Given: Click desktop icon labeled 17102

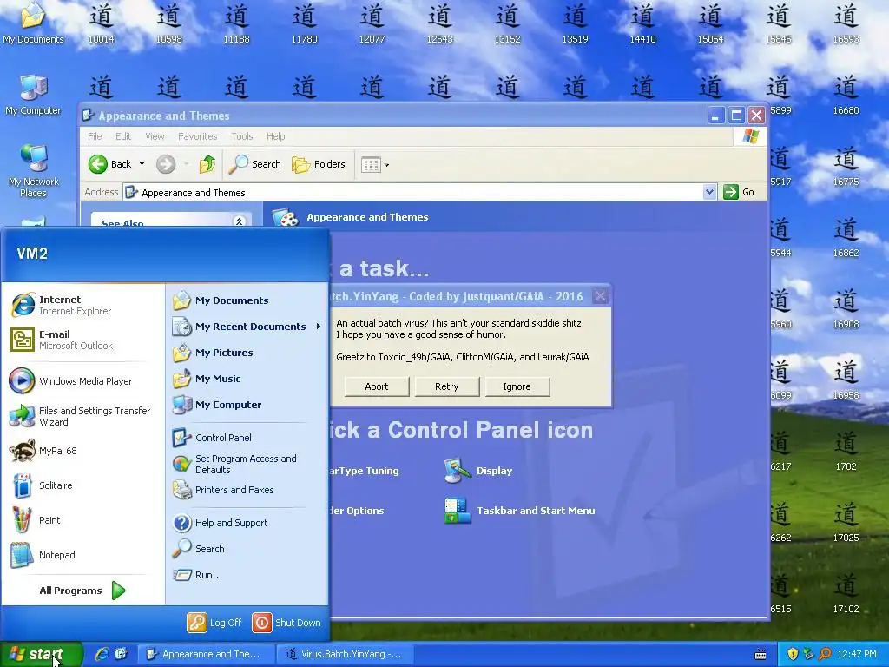Looking at the screenshot, I should click(x=846, y=594).
